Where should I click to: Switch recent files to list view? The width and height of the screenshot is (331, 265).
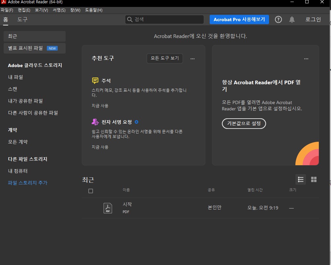pos(300,179)
